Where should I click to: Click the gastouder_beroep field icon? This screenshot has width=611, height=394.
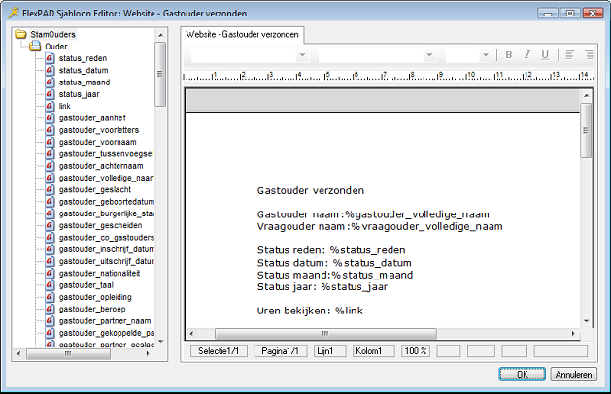click(x=51, y=308)
